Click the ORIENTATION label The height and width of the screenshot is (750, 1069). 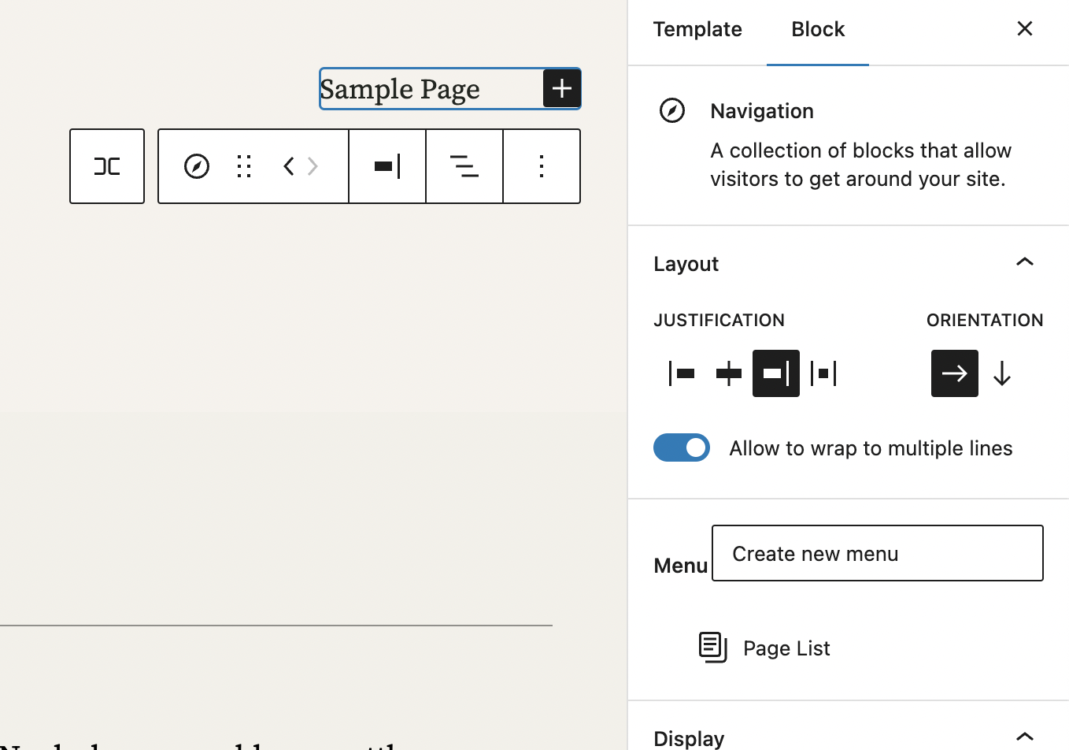(985, 320)
